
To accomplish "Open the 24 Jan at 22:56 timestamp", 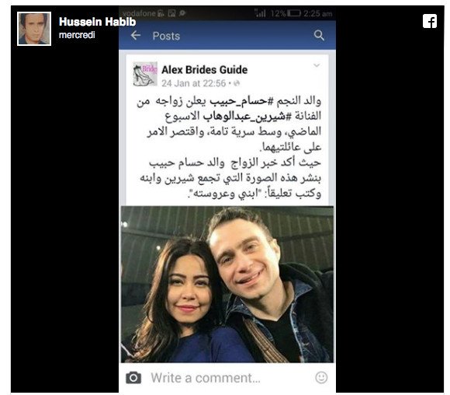I will pos(194,83).
